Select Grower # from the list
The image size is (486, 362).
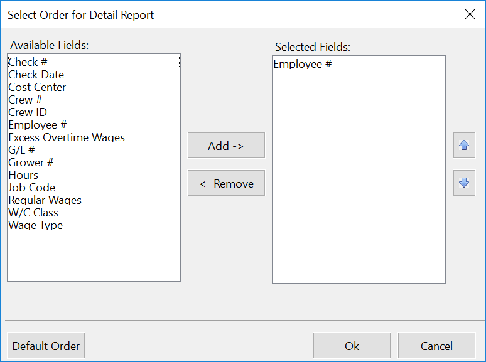pos(31,162)
